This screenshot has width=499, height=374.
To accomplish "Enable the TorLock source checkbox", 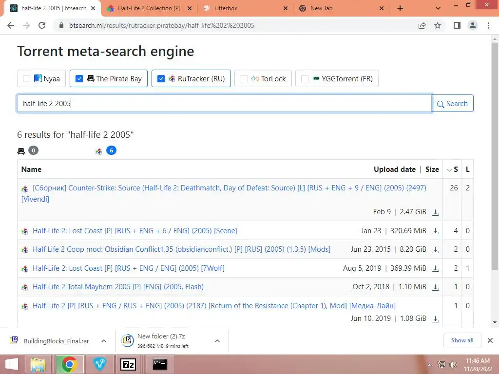I will point(244,78).
